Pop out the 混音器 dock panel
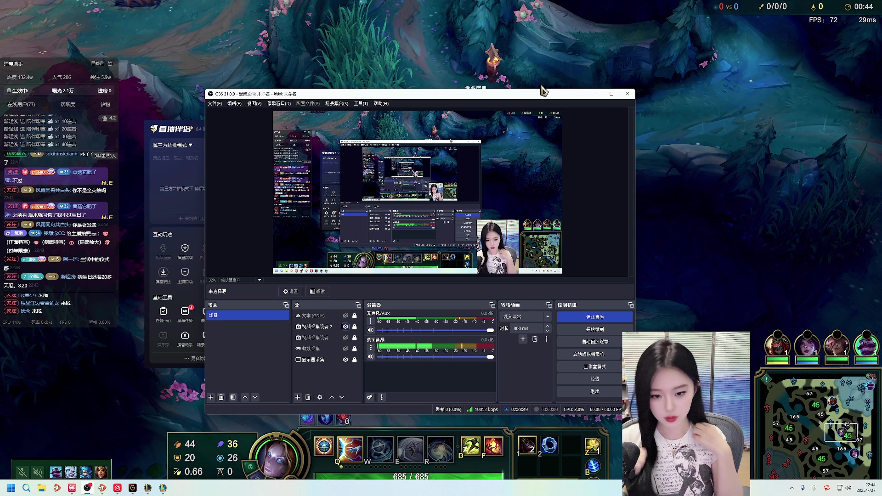The height and width of the screenshot is (496, 882). pos(492,305)
